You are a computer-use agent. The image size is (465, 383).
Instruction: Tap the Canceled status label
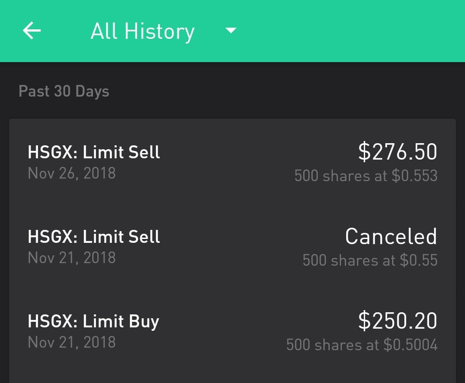tap(391, 236)
